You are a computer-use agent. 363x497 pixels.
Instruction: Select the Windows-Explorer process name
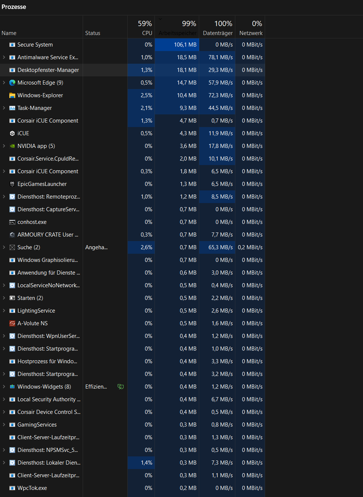[40, 95]
